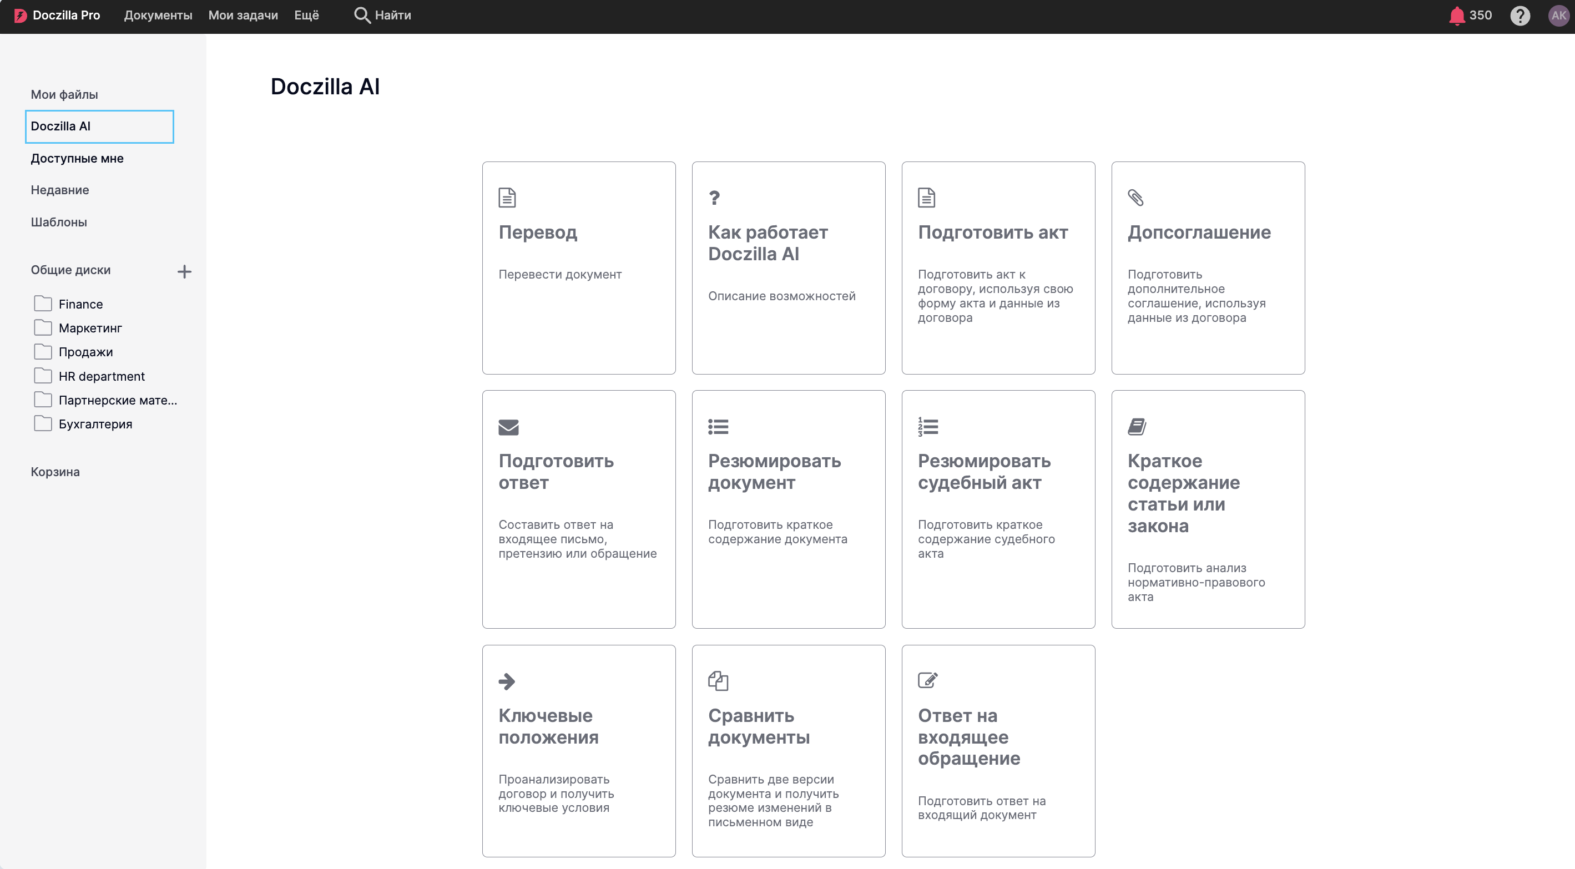This screenshot has height=869, width=1575.
Task: Click the document icon on Перевод card
Action: pos(507,198)
